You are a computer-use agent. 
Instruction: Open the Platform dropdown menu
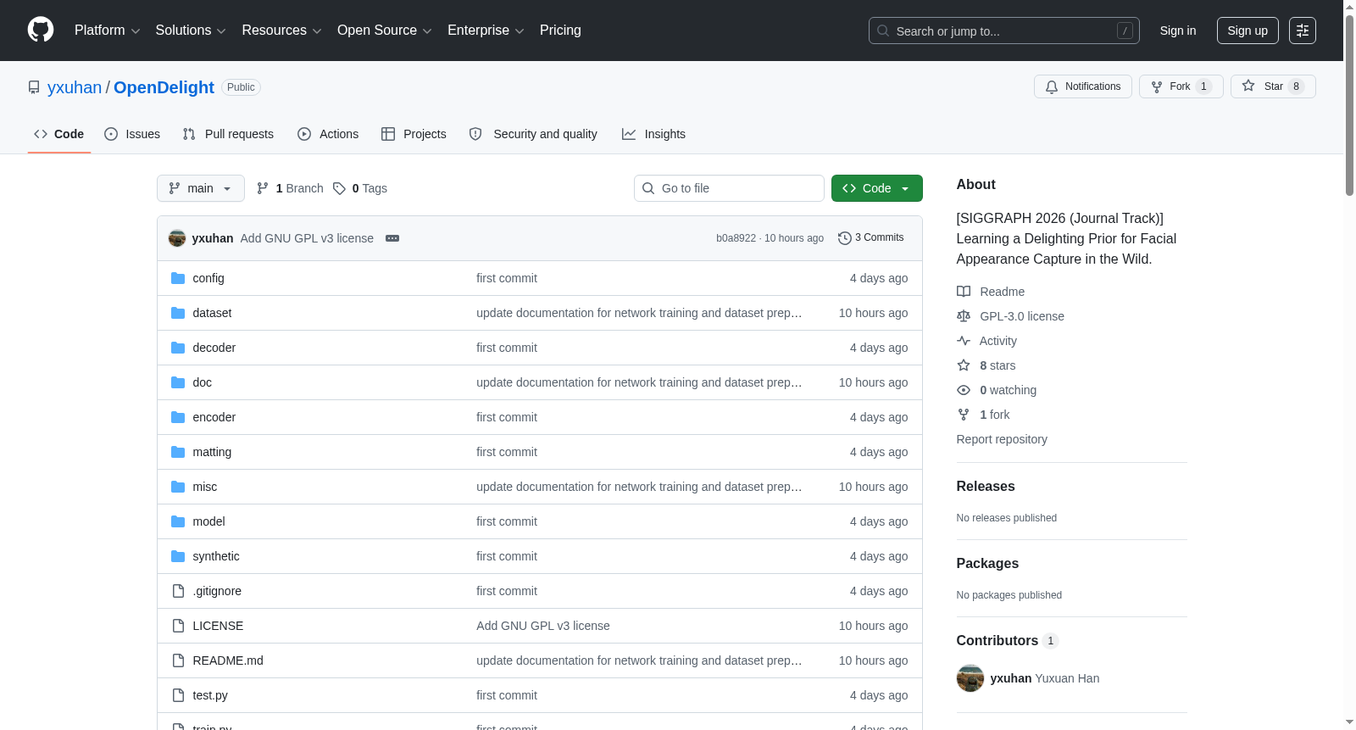pyautogui.click(x=107, y=31)
